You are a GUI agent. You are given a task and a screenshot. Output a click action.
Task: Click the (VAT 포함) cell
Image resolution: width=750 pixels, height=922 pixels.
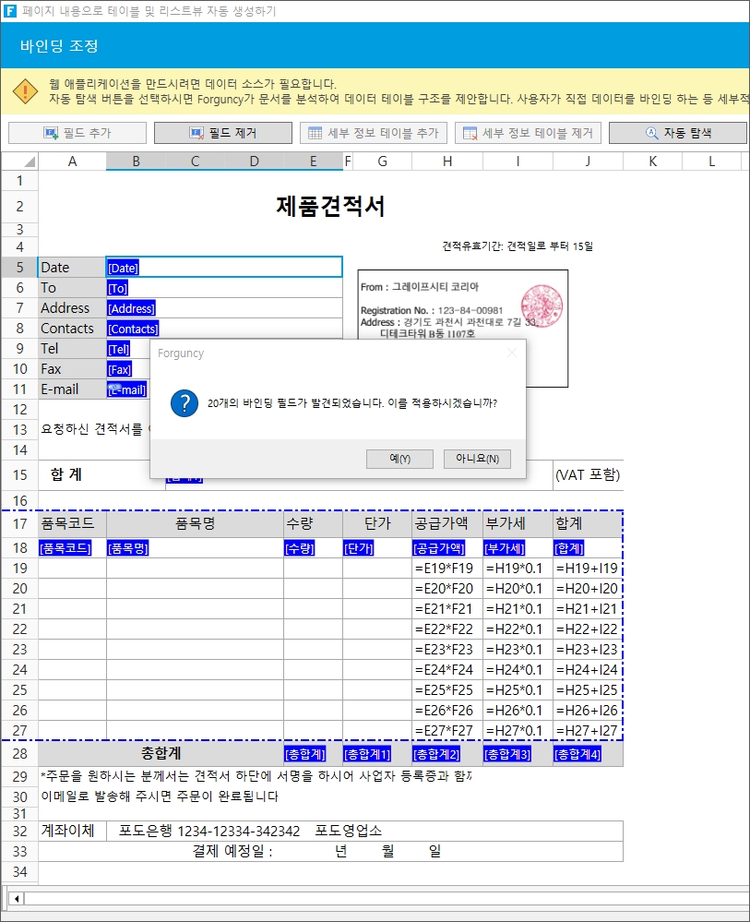point(588,474)
